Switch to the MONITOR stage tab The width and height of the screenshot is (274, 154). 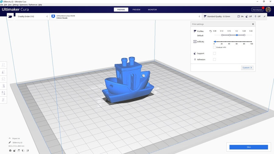[152, 10]
